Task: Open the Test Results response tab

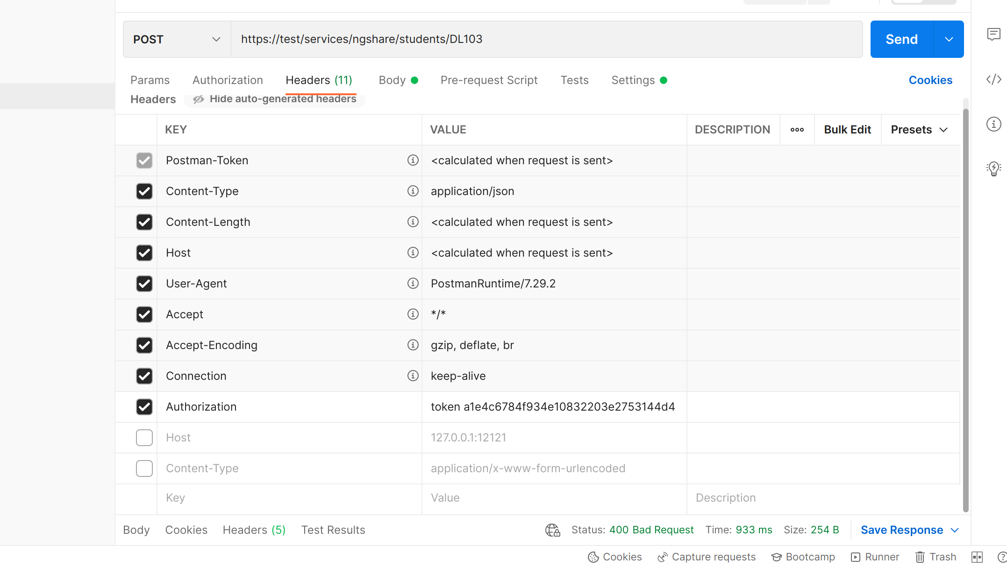Action: [x=333, y=530]
